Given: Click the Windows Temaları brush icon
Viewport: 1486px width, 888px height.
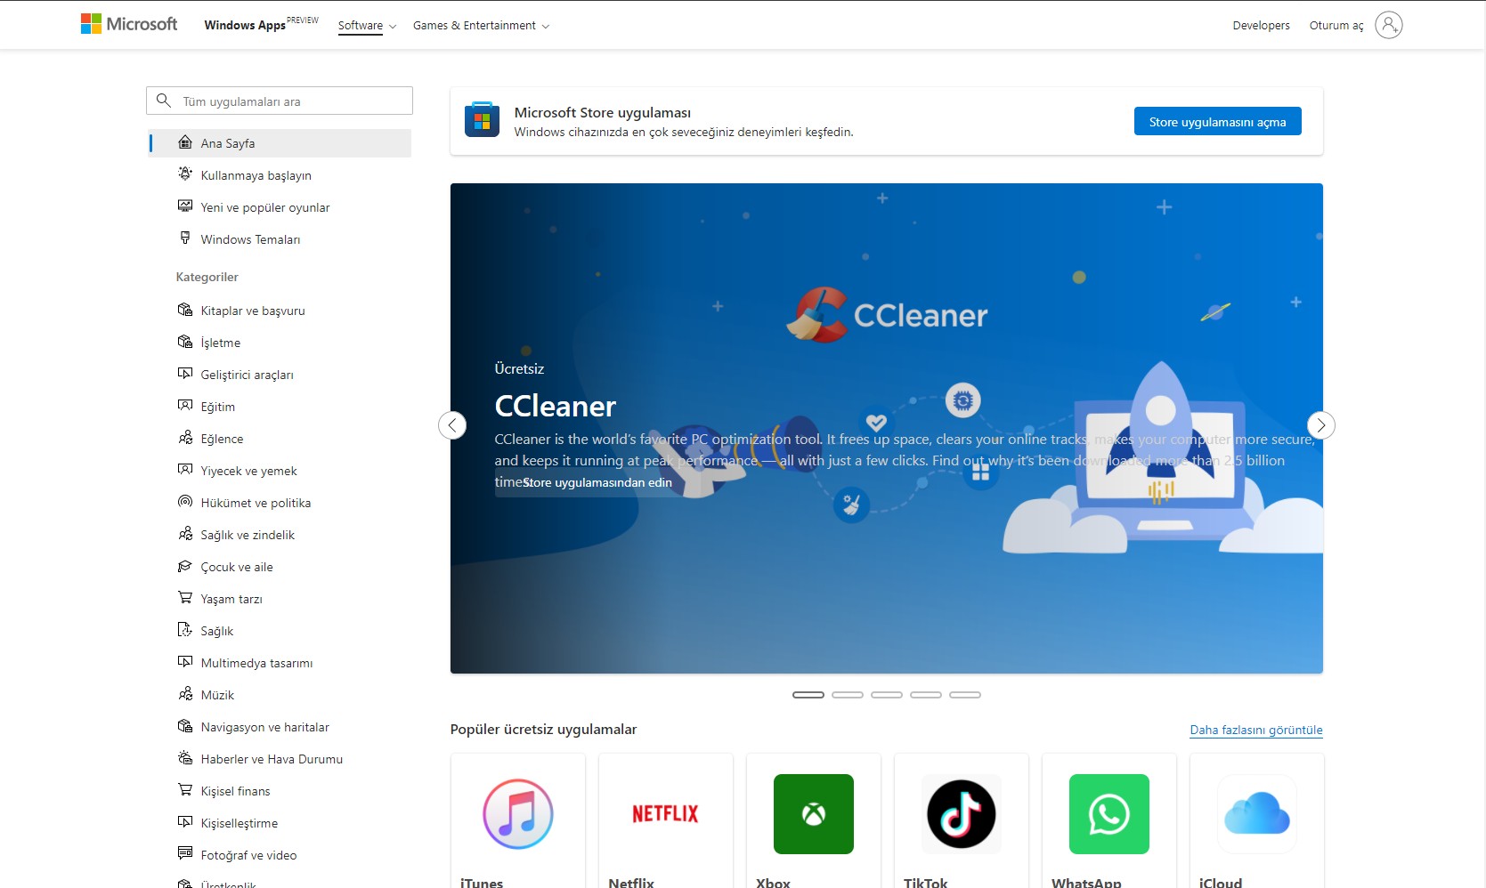Looking at the screenshot, I should (x=185, y=238).
